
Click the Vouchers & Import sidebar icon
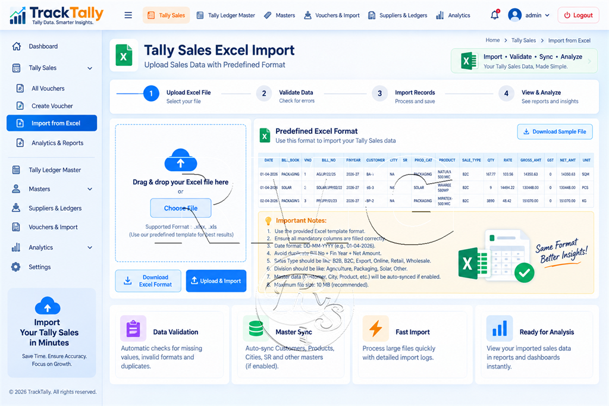16,226
